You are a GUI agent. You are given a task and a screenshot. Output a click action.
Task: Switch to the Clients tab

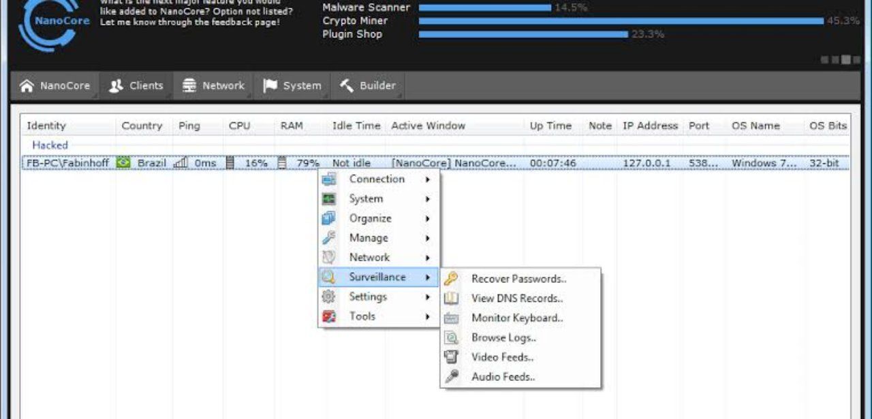[x=137, y=86]
